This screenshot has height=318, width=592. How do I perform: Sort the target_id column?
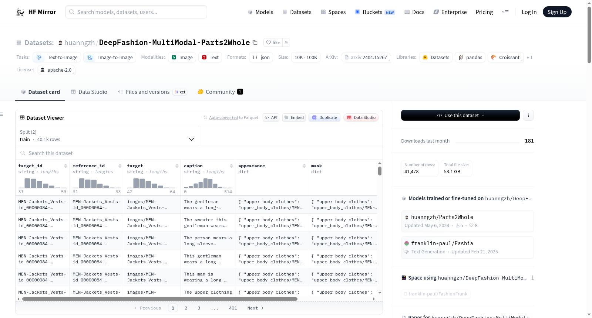click(x=65, y=166)
